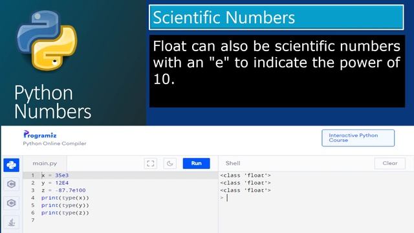Image resolution: width=414 pixels, height=233 pixels.
Task: Click the Python logo on the slide
Action: click(47, 40)
